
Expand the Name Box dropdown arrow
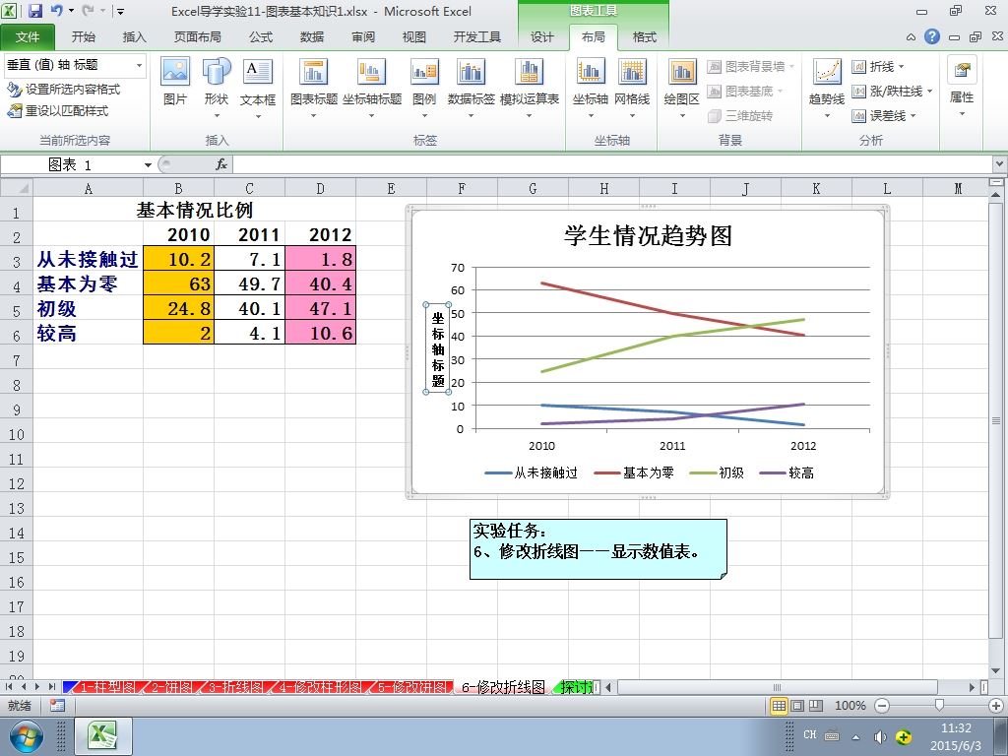click(x=148, y=165)
